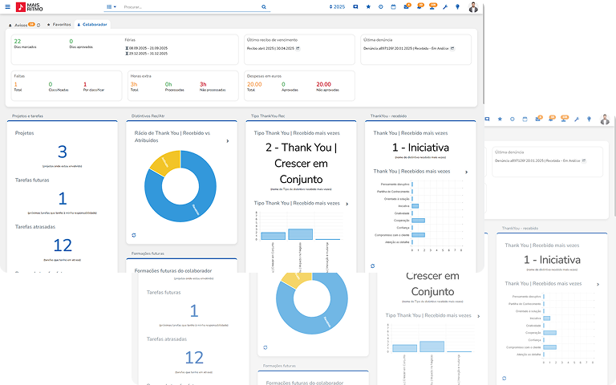This screenshot has width=616, height=385.
Task: Open the receipt link icon after 'Recibo abril 2025'
Action: [x=298, y=48]
